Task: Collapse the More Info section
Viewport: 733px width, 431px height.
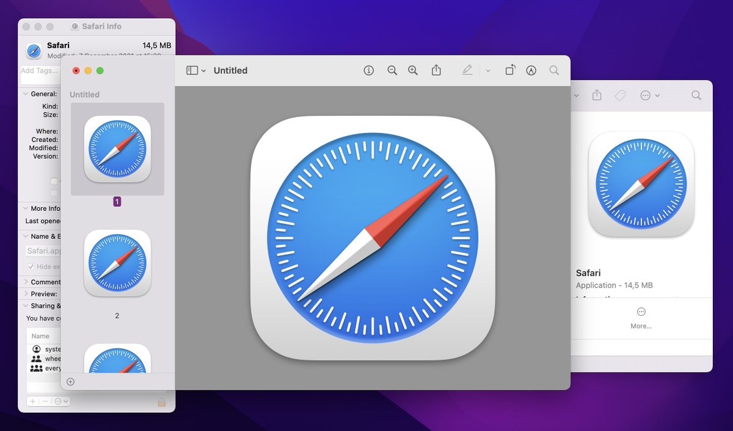Action: point(26,208)
